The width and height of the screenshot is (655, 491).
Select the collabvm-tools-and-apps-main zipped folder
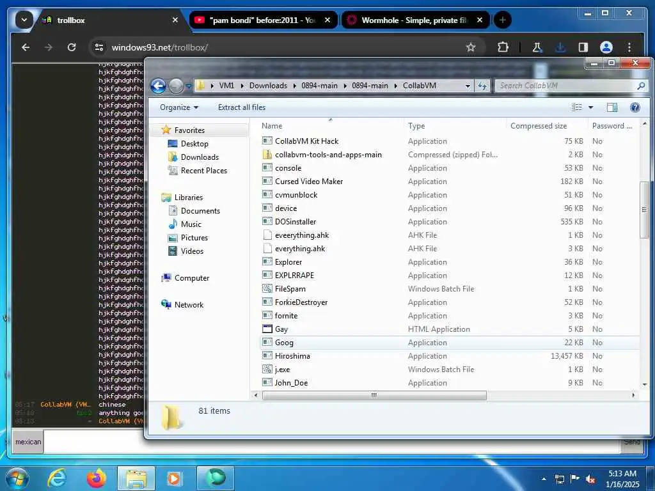coord(322,155)
